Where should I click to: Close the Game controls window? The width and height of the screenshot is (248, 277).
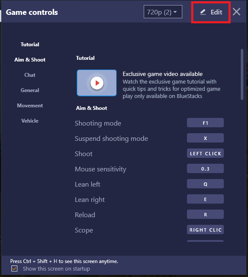click(237, 12)
